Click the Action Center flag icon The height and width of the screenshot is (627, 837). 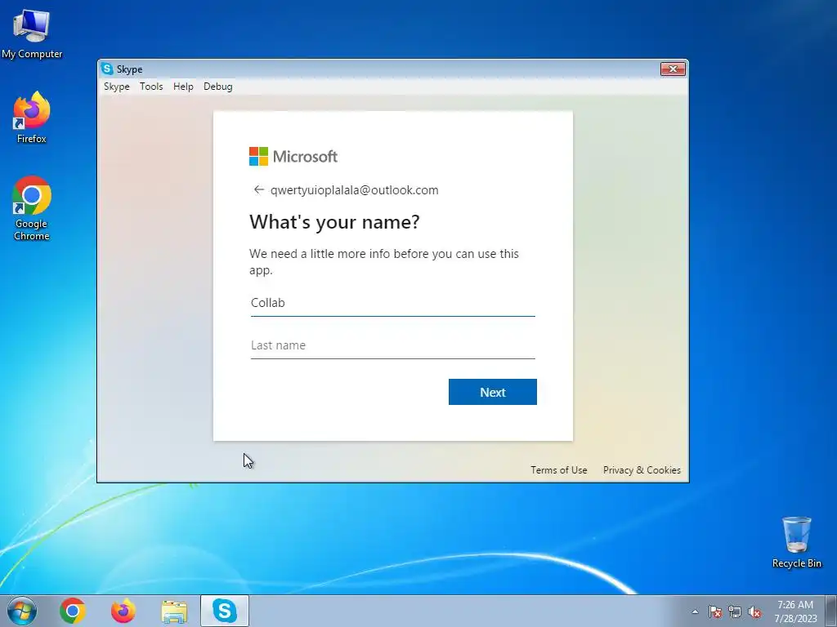(715, 611)
